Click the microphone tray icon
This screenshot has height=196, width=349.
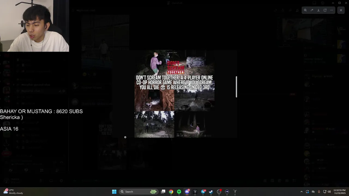319,192
